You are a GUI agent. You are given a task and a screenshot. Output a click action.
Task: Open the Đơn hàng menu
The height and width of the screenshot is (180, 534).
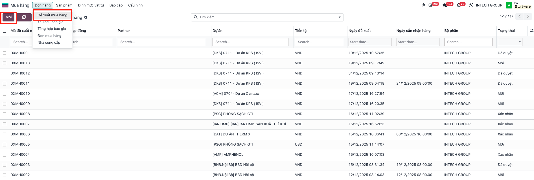pyautogui.click(x=43, y=5)
